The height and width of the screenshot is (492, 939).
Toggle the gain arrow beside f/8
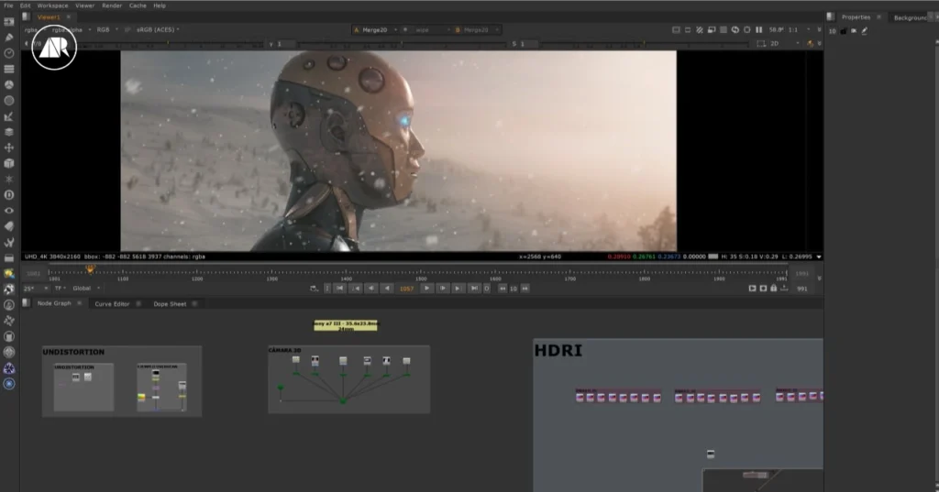click(26, 44)
